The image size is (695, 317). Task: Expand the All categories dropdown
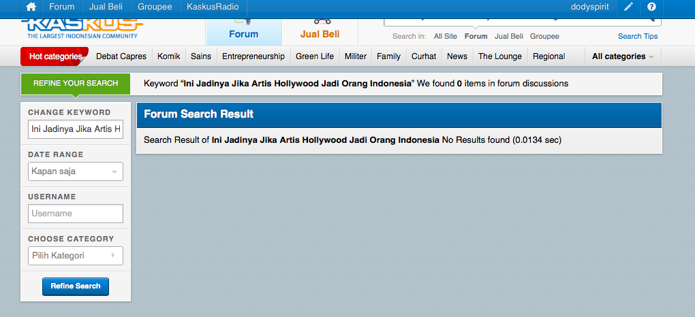(623, 56)
